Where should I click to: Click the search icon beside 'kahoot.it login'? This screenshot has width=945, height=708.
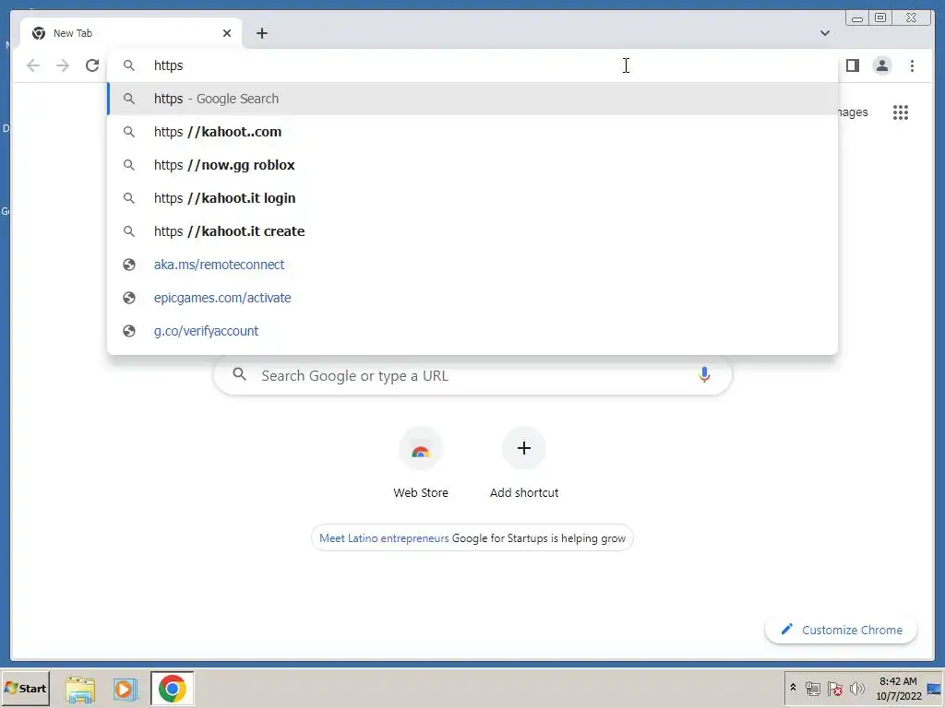(129, 198)
